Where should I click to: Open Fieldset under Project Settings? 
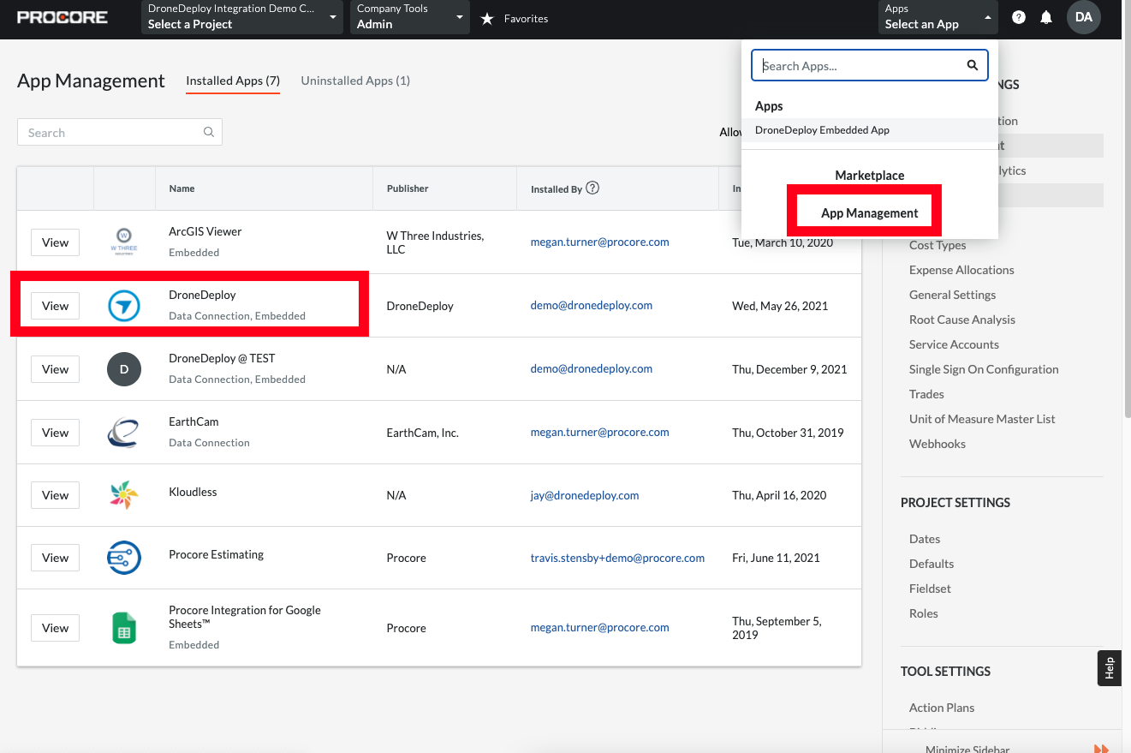point(930,589)
